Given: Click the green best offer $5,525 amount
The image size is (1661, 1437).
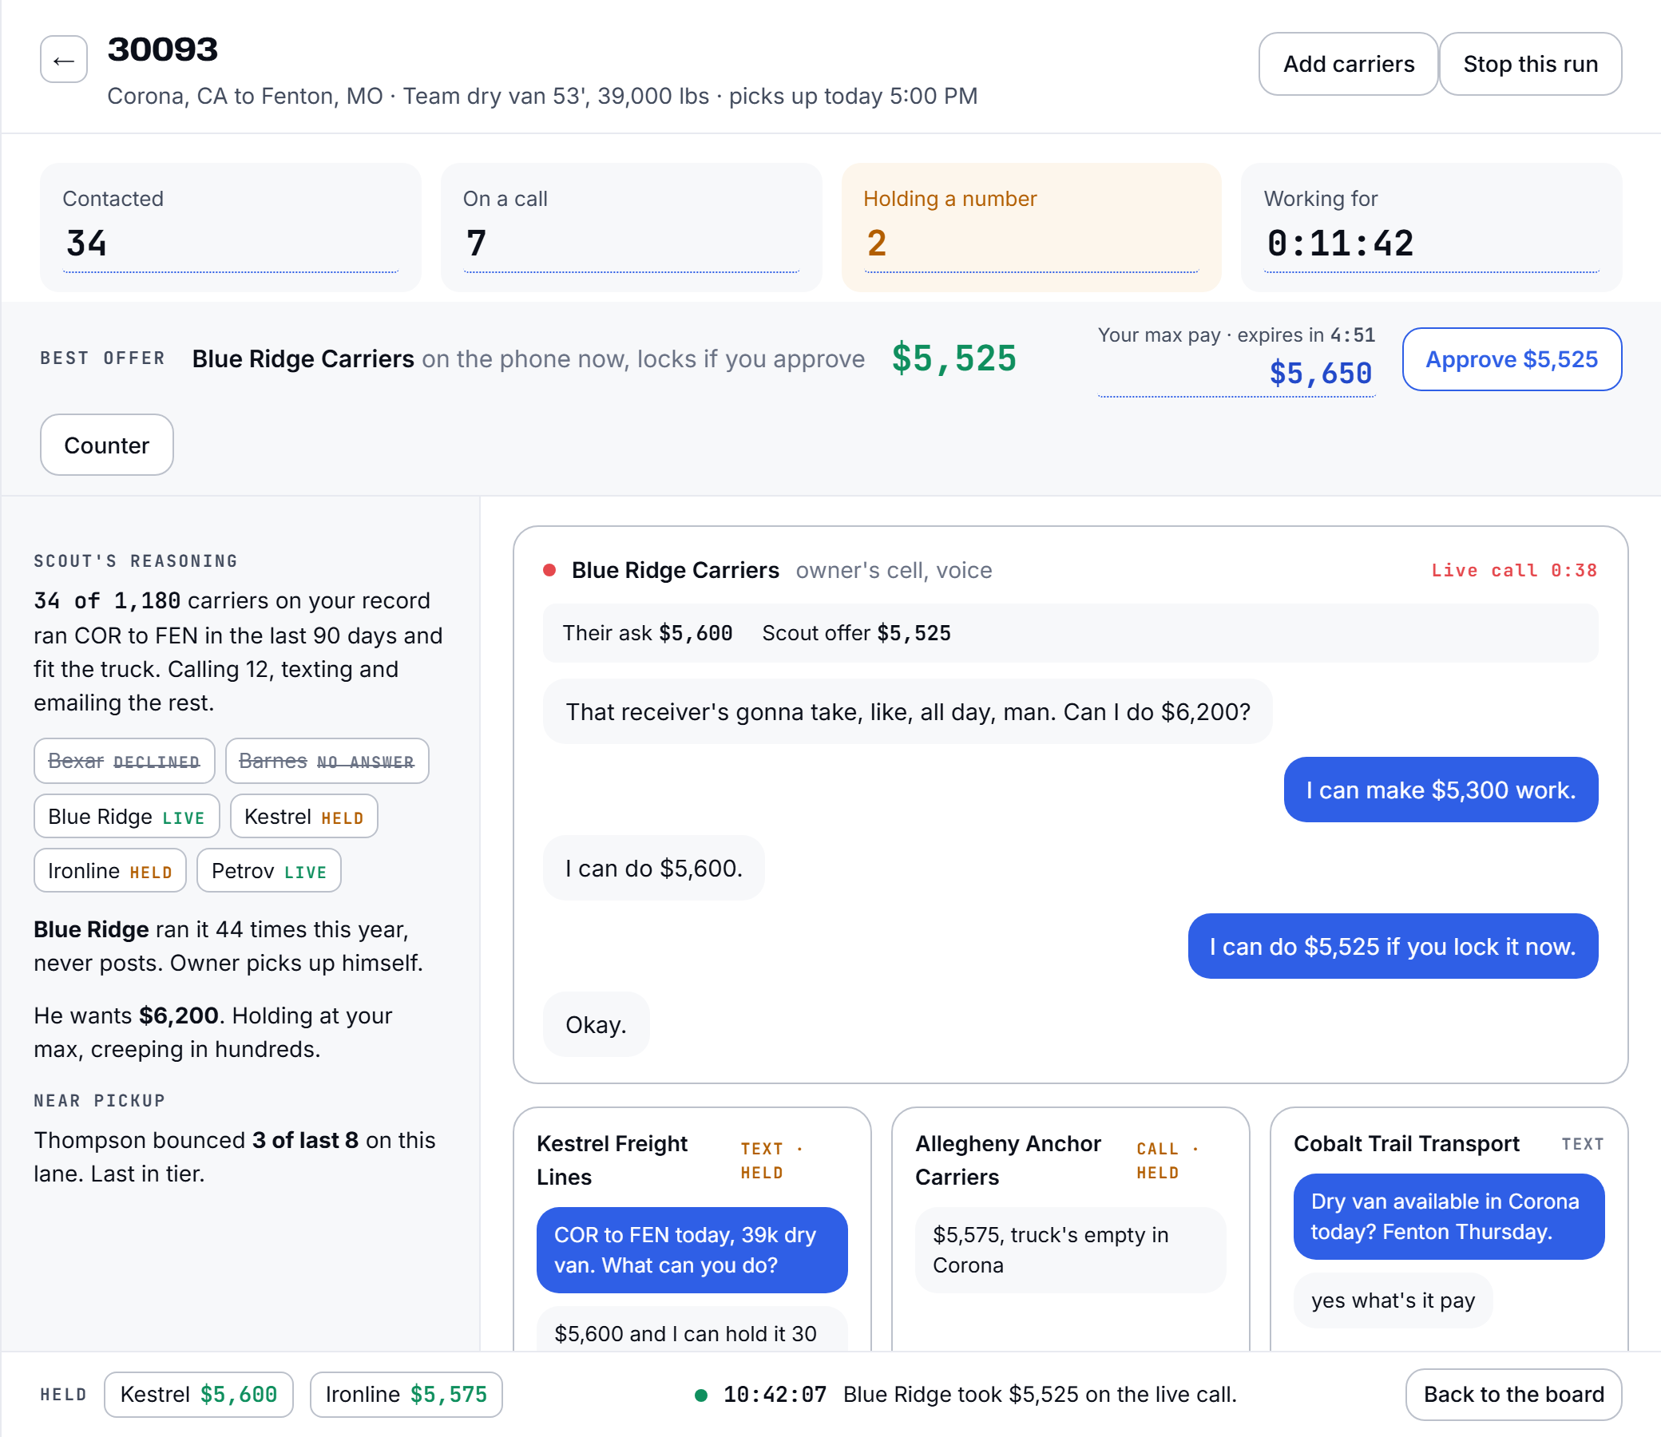Looking at the screenshot, I should [953, 358].
